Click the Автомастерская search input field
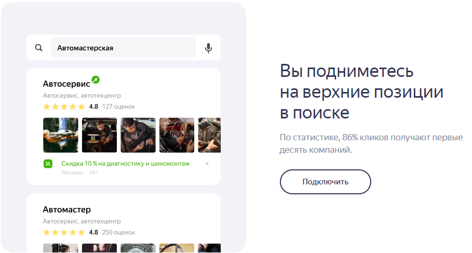This screenshot has height=253, width=472. [123, 48]
